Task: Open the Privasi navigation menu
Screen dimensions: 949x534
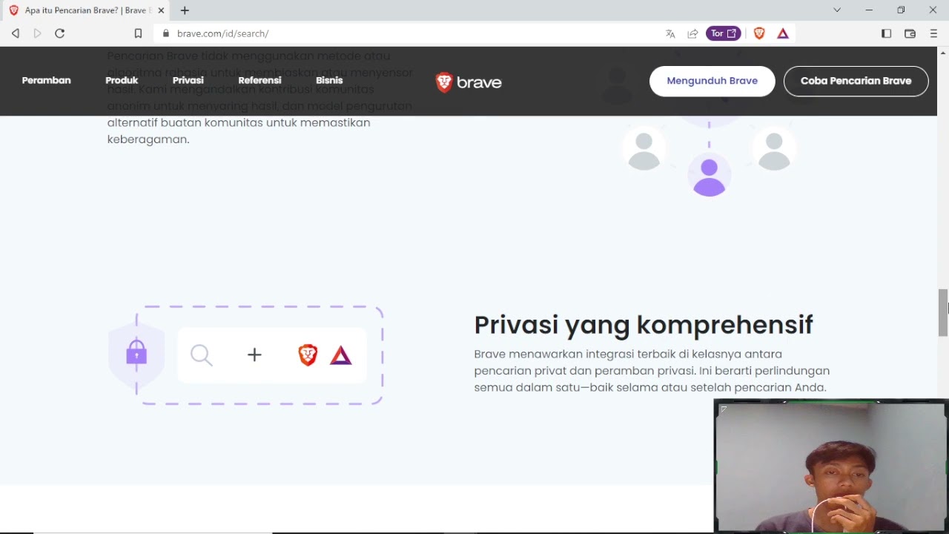Action: point(188,80)
